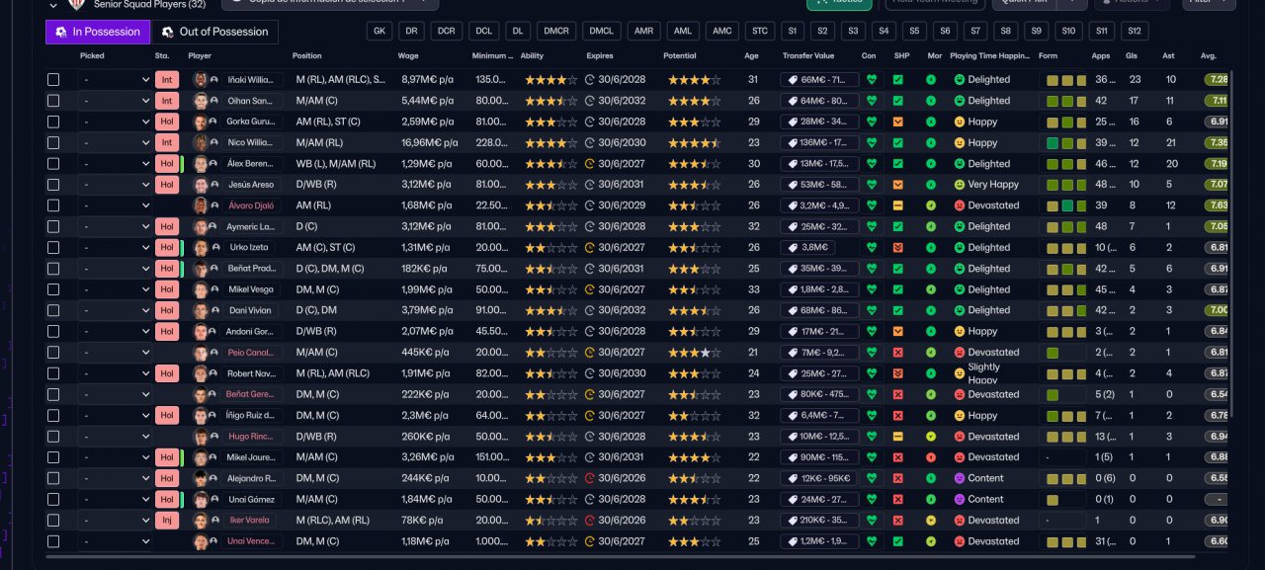Expand the Picked dropdown for Aymeric Laporte
This screenshot has height=570, width=1265.
coord(115,226)
